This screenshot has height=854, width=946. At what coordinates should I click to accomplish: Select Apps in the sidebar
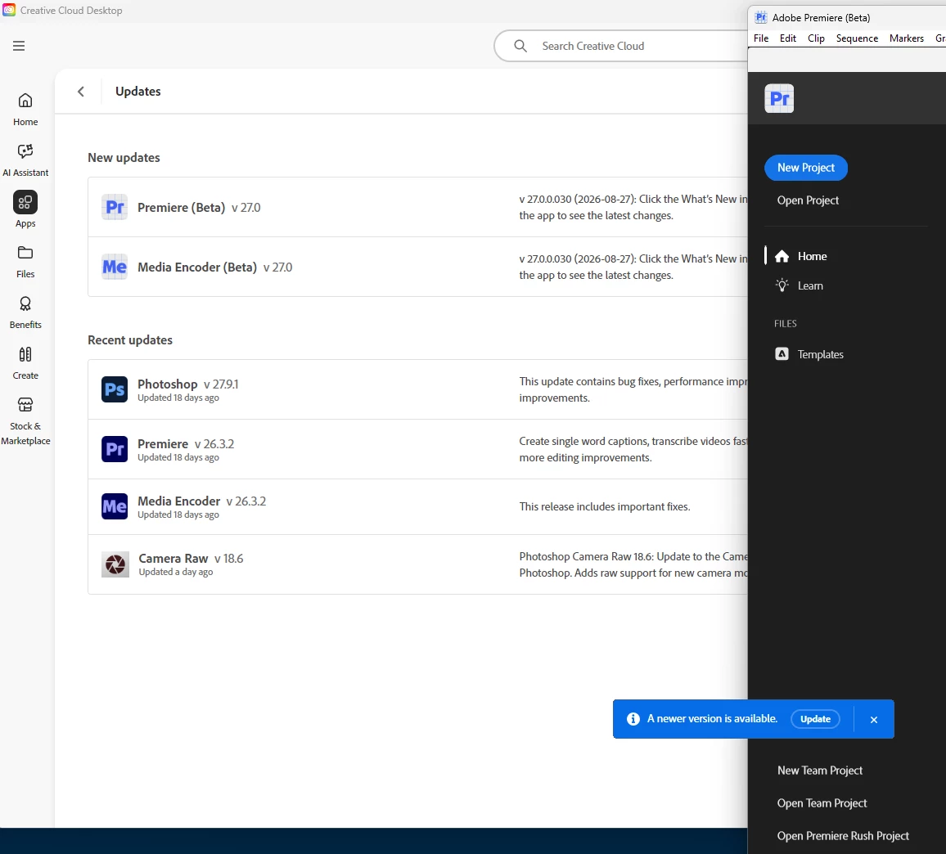25,210
